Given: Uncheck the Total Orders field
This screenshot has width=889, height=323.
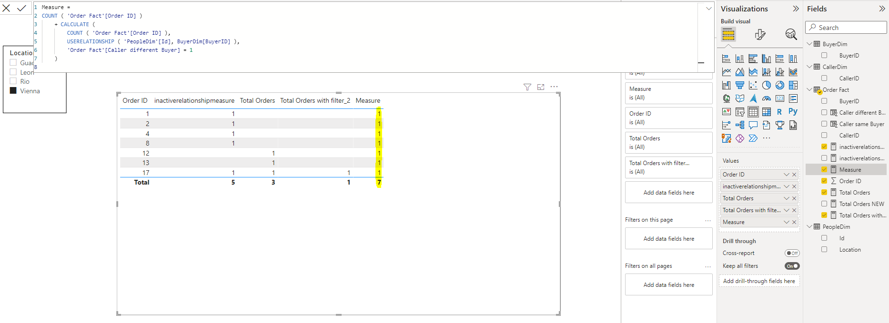Looking at the screenshot, I should click(x=824, y=192).
